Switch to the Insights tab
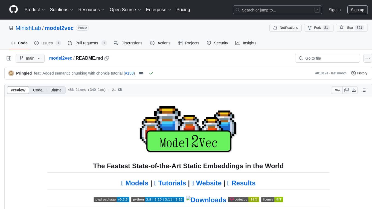372x209 pixels. (246, 43)
